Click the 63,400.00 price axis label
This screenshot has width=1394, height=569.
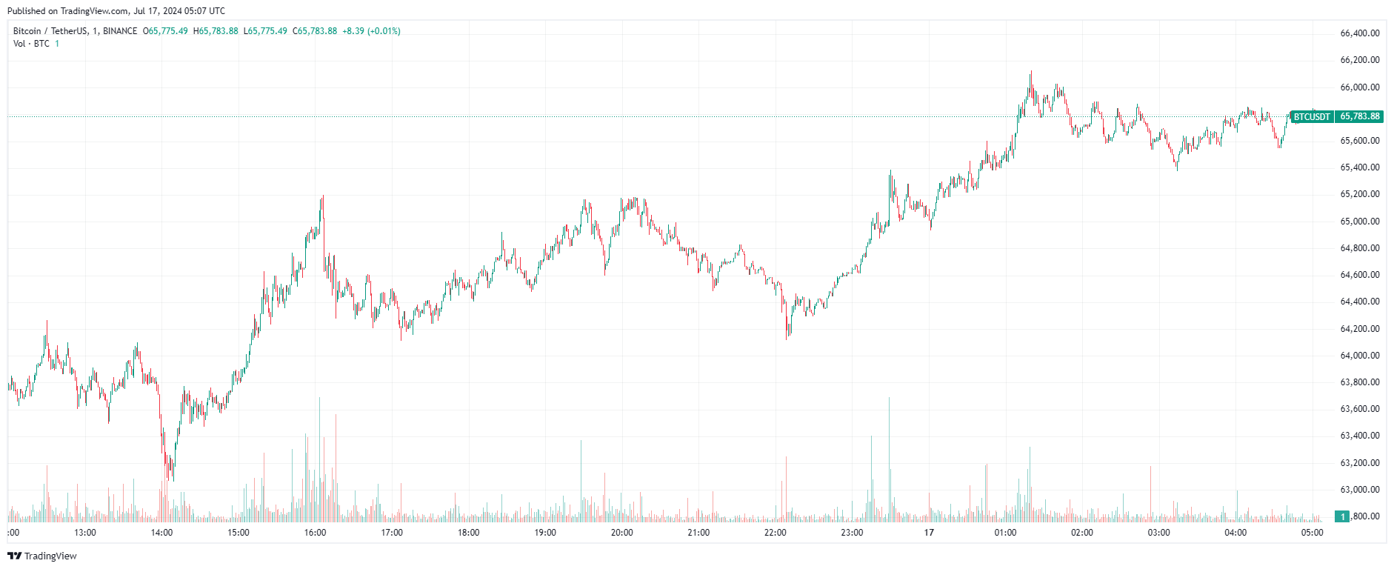click(x=1360, y=436)
